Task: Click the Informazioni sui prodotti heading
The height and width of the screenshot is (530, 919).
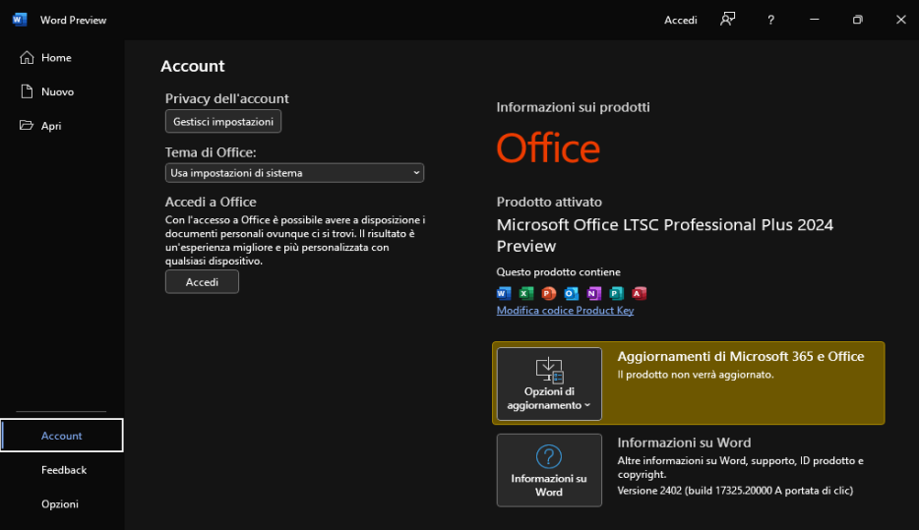Action: click(x=574, y=107)
